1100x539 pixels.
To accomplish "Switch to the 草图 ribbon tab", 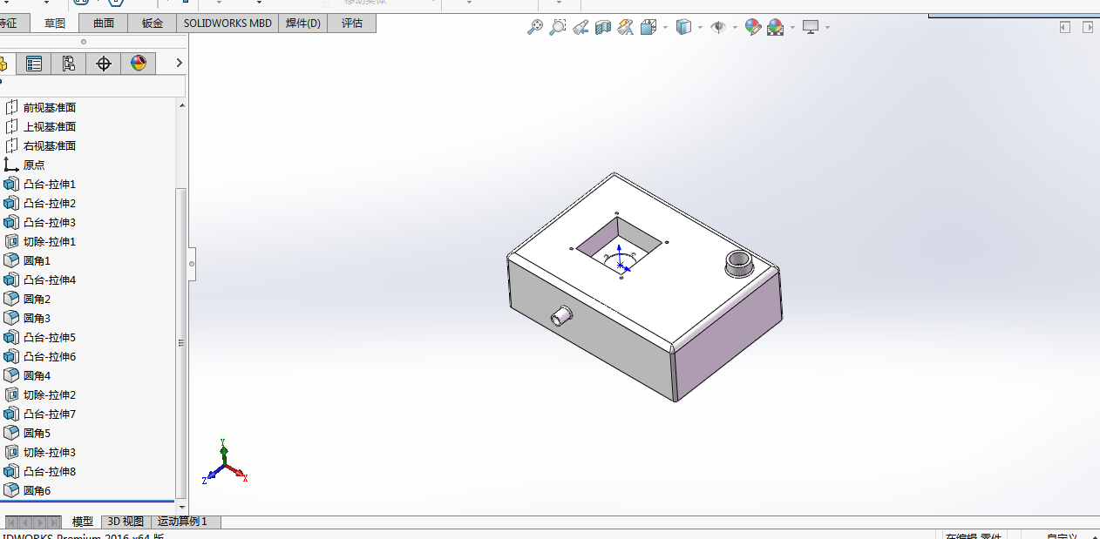I will (55, 24).
